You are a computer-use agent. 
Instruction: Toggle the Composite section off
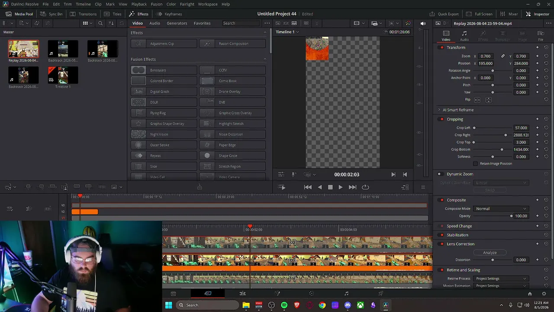tap(441, 200)
